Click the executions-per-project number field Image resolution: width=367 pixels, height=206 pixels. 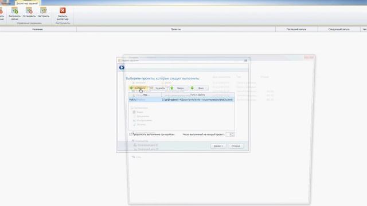(229, 134)
